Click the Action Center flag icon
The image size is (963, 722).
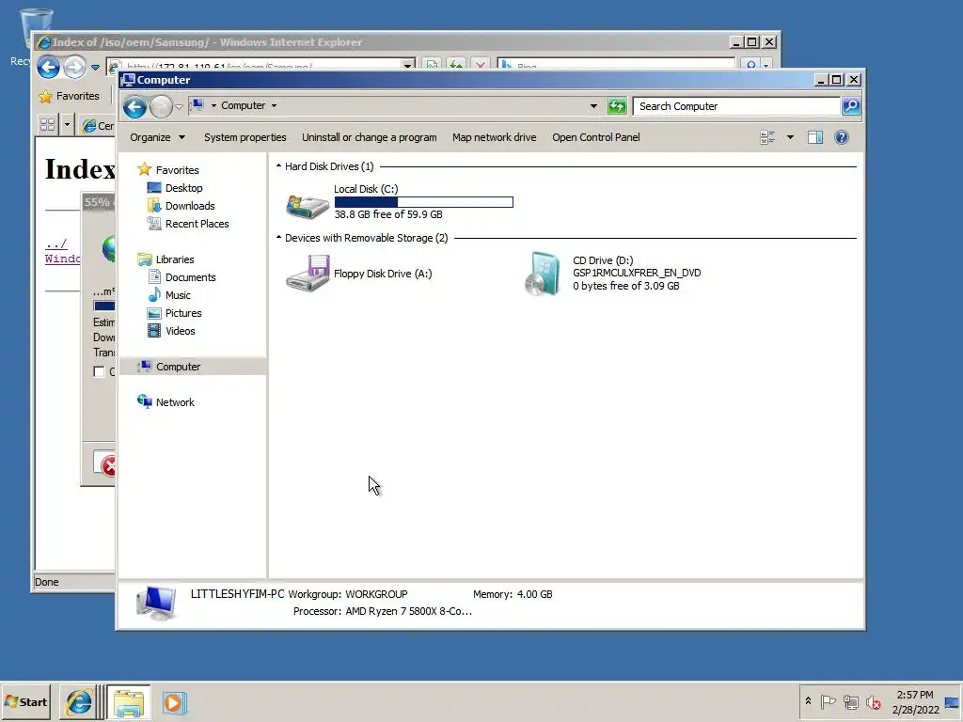click(x=828, y=701)
